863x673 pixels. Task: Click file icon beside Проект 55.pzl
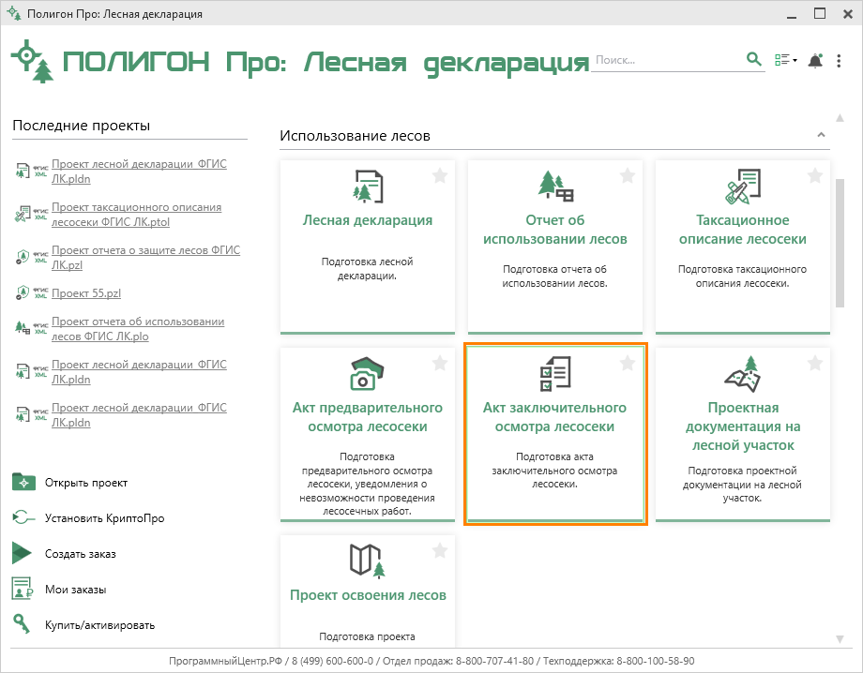pos(22,292)
